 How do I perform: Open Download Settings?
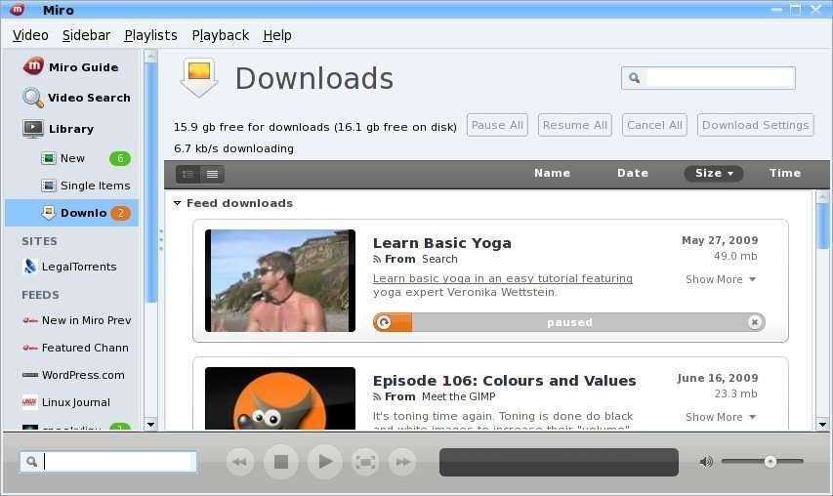click(x=756, y=125)
